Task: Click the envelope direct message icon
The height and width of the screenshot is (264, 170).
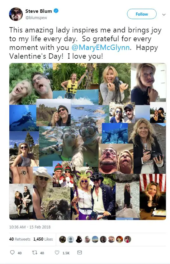Action: pyautogui.click(x=79, y=252)
